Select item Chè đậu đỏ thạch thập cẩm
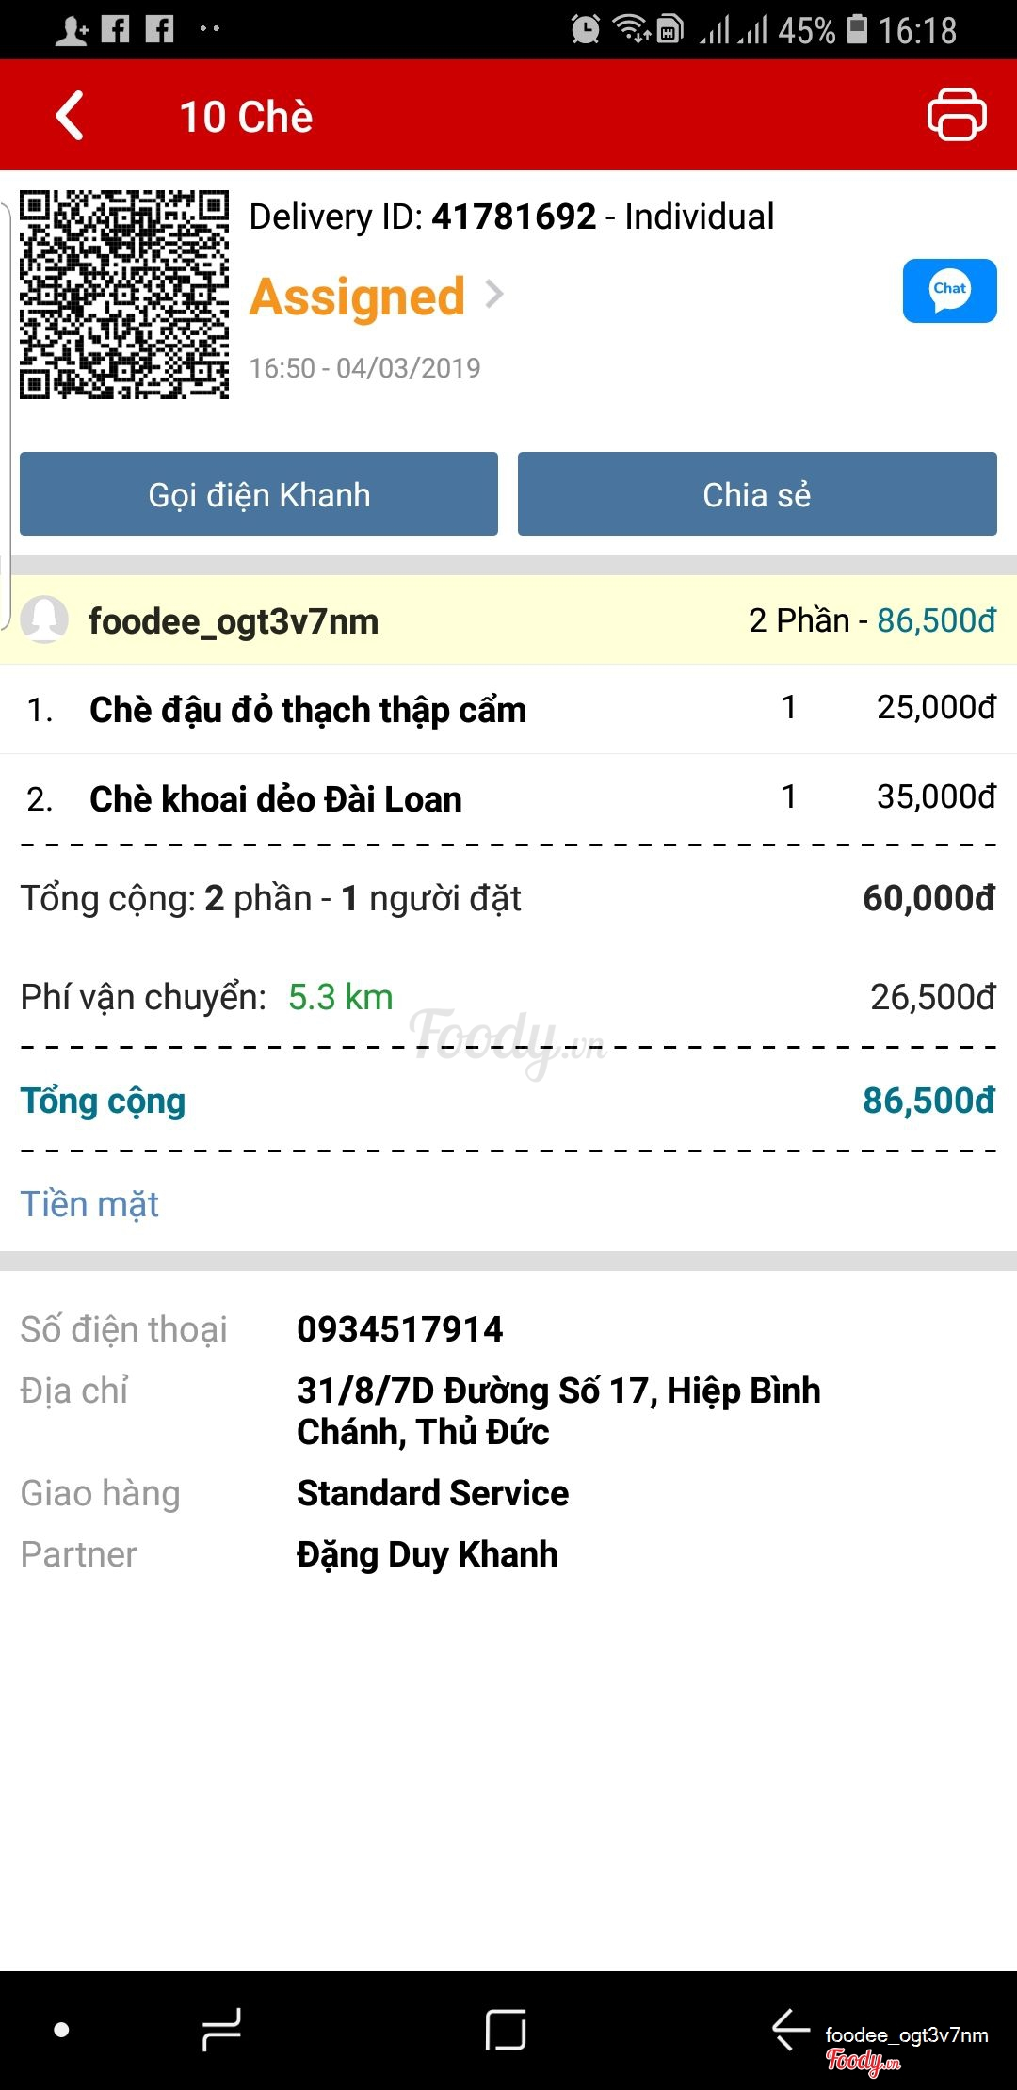Viewport: 1017px width, 2090px height. click(508, 709)
